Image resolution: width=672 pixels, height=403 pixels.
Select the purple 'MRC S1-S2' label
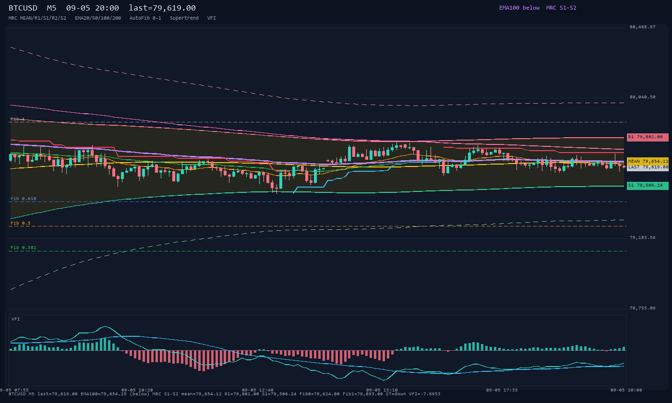(561, 8)
